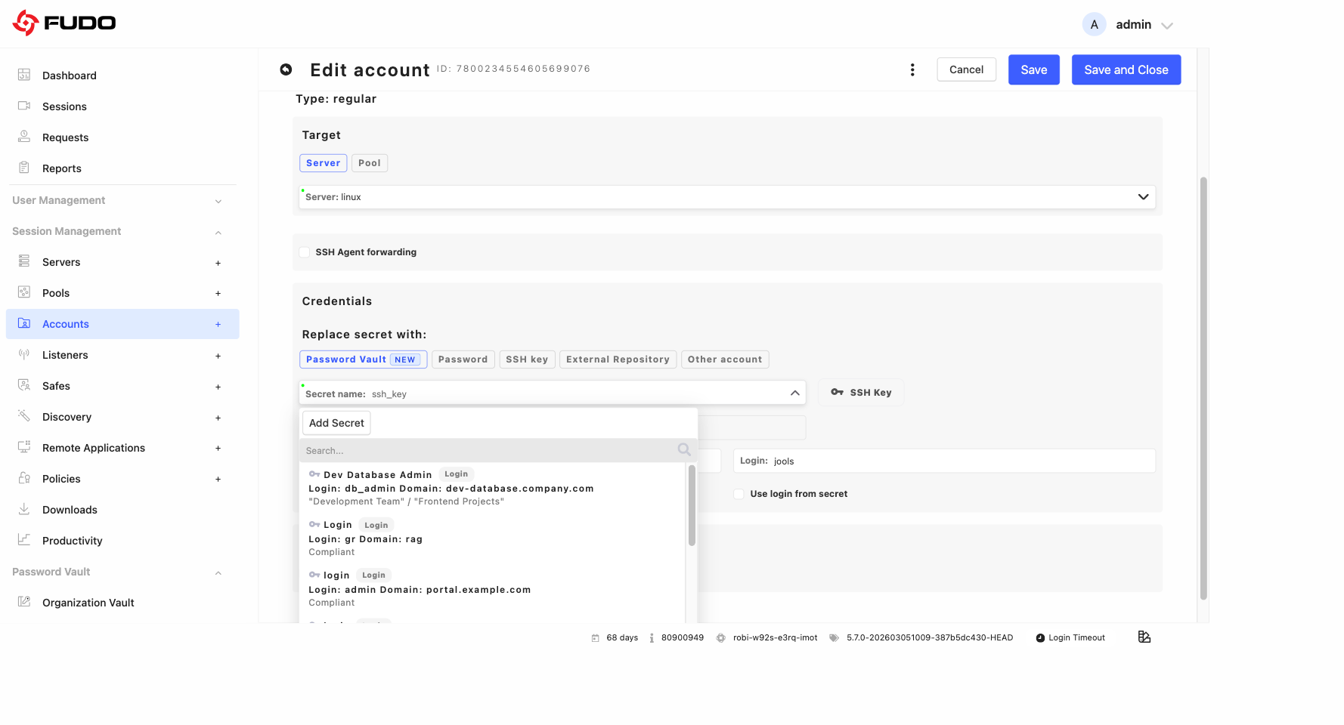1344x725 pixels.
Task: Click the Save and Close button
Action: (1126, 69)
